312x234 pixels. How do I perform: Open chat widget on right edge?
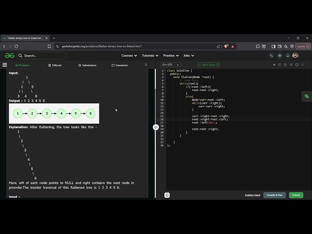[x=307, y=97]
